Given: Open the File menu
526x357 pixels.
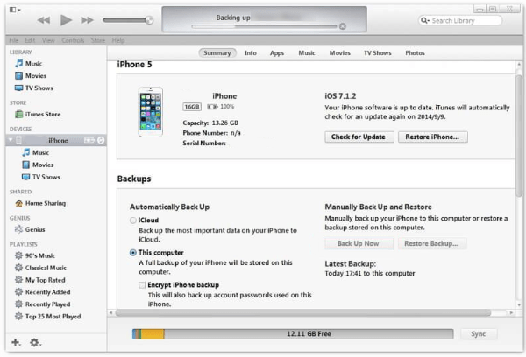Looking at the screenshot, I should point(14,40).
